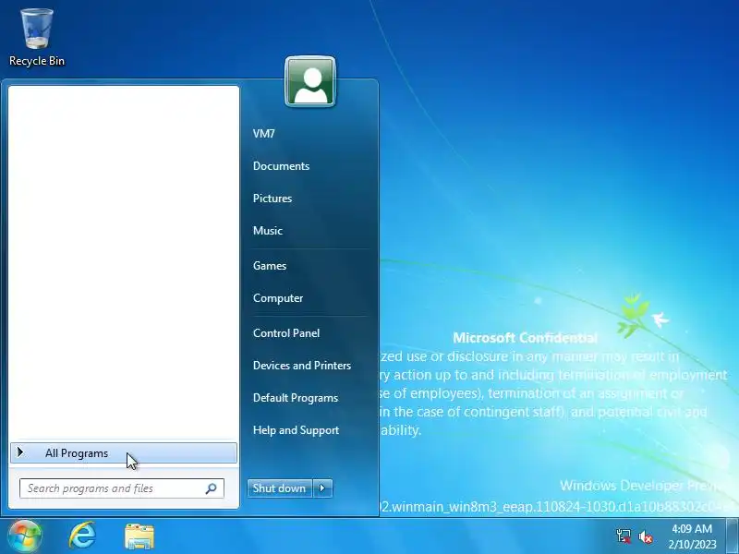Open the Recycle Bin desktop icon
Screen dimensions: 739x554
point(37,38)
